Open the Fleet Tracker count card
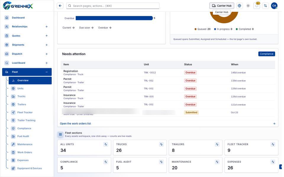284x177 pixels. pos(251,147)
